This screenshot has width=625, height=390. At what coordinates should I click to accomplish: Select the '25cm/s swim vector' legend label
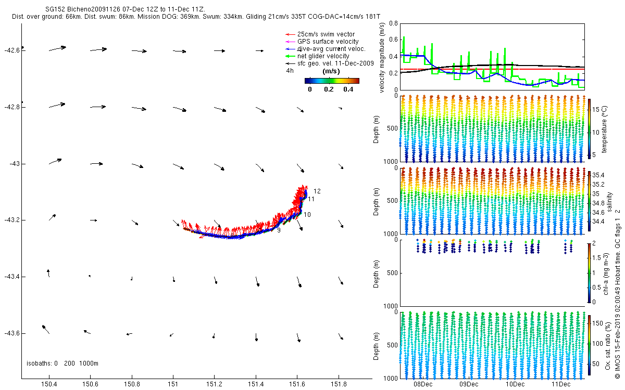(326, 34)
